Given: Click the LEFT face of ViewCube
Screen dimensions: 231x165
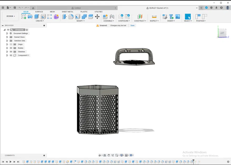Looking at the screenshot, I should coord(222,33).
